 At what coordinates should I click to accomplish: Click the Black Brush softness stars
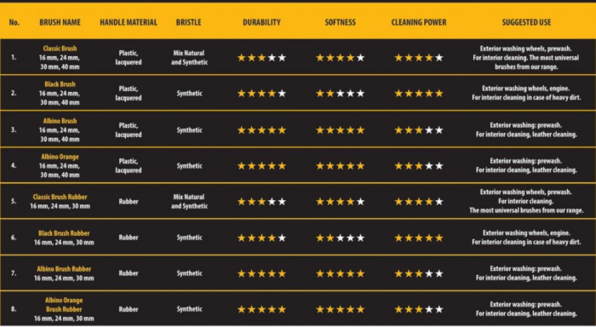341,93
